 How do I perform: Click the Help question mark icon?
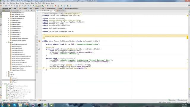pos(71,6)
